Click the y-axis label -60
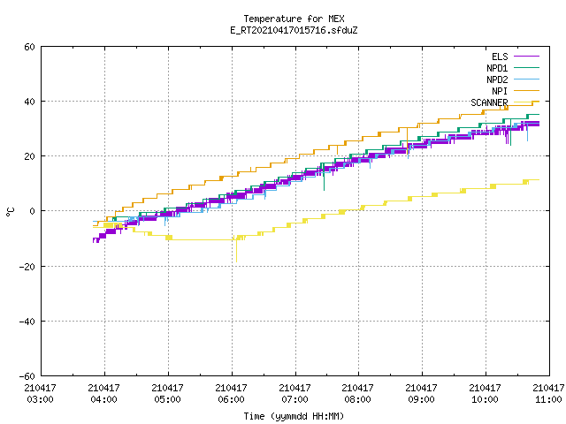 [27, 376]
